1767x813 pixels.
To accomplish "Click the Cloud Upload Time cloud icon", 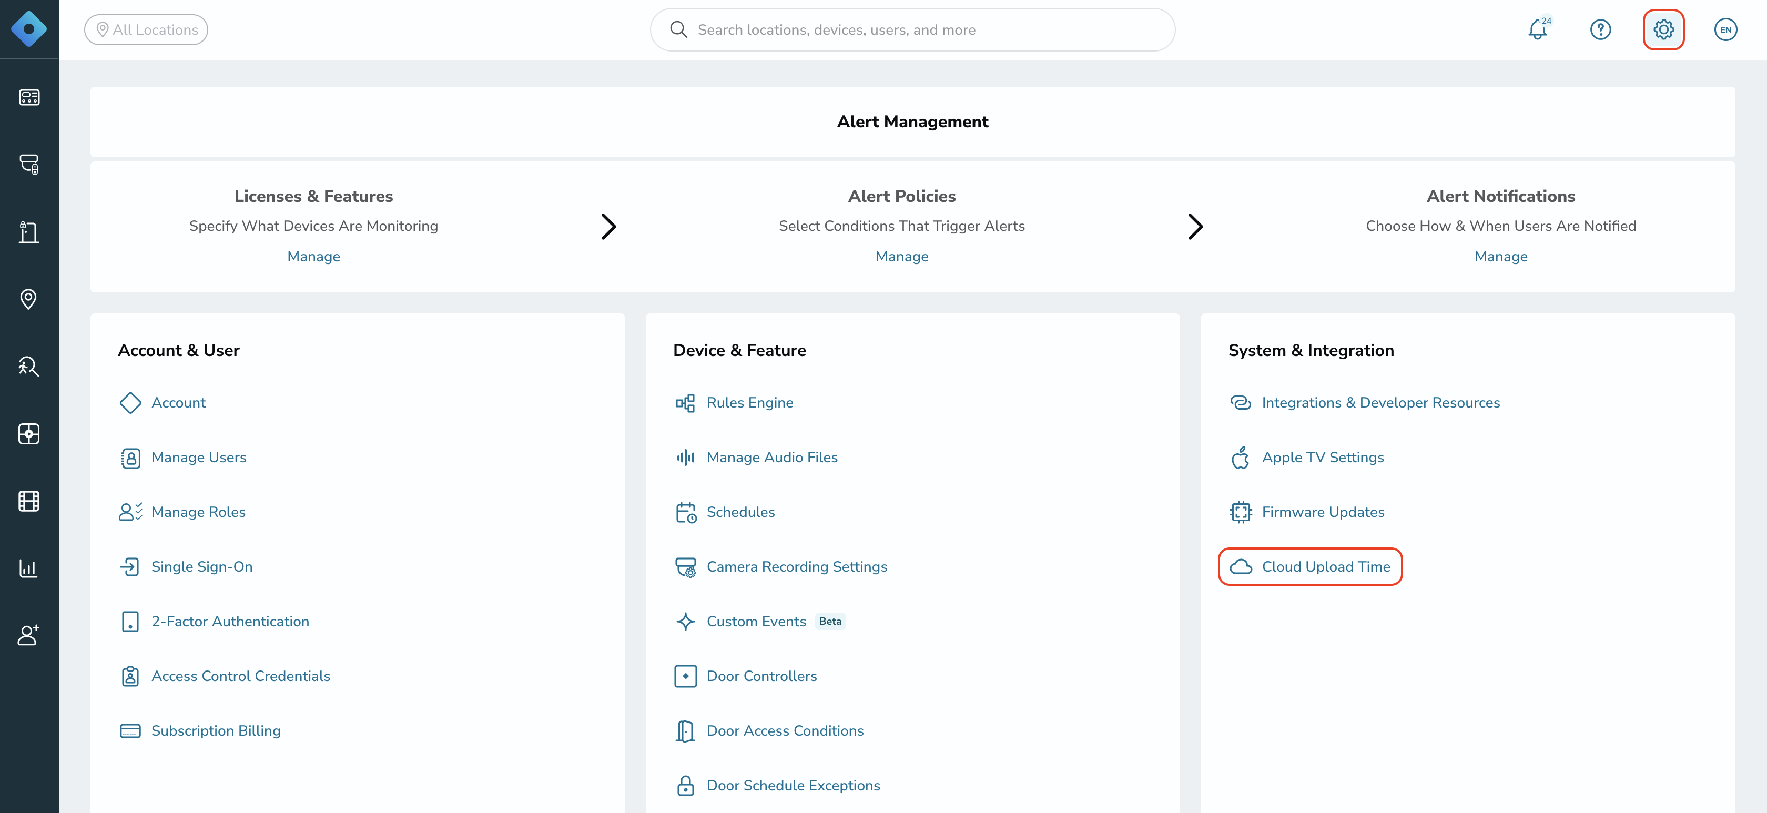I will pyautogui.click(x=1240, y=567).
